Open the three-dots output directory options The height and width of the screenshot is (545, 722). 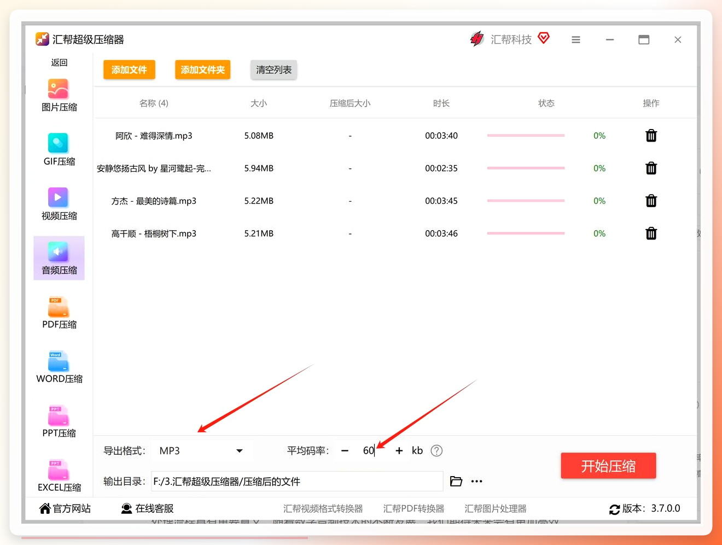[477, 482]
